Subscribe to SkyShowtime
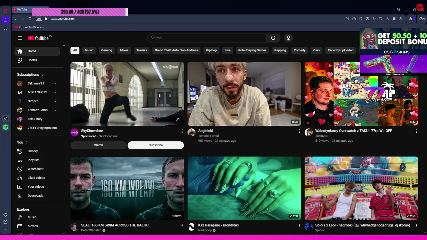This screenshot has height=240, width=427. click(156, 145)
